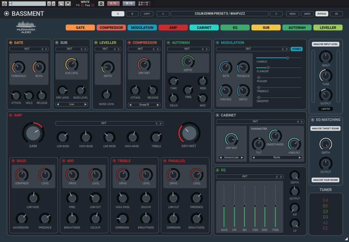This screenshot has width=349, height=242.
Task: Click next arrow on Stress76 compressor type
Action: point(158,105)
